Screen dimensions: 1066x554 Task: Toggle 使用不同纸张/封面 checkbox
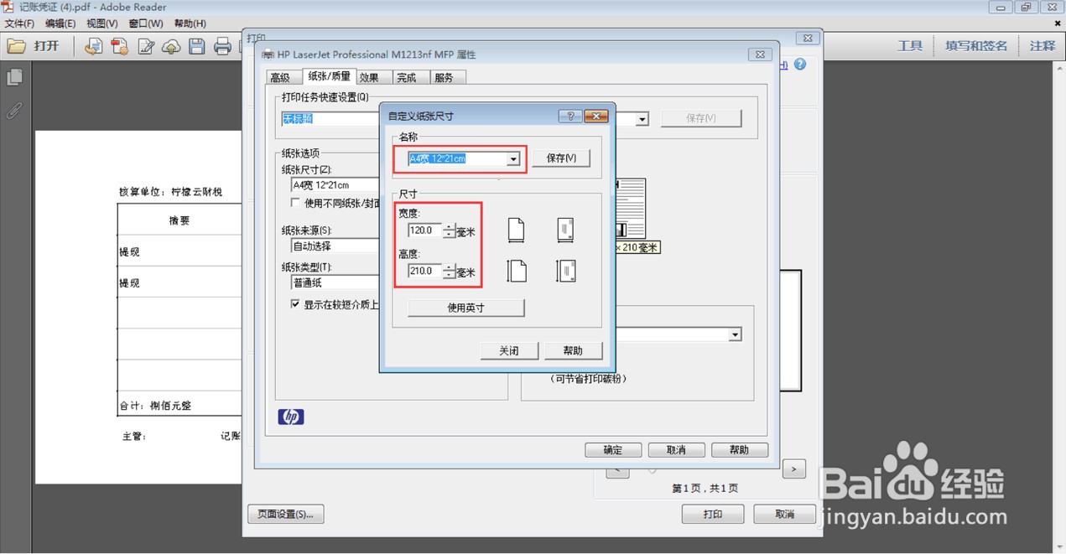click(295, 202)
